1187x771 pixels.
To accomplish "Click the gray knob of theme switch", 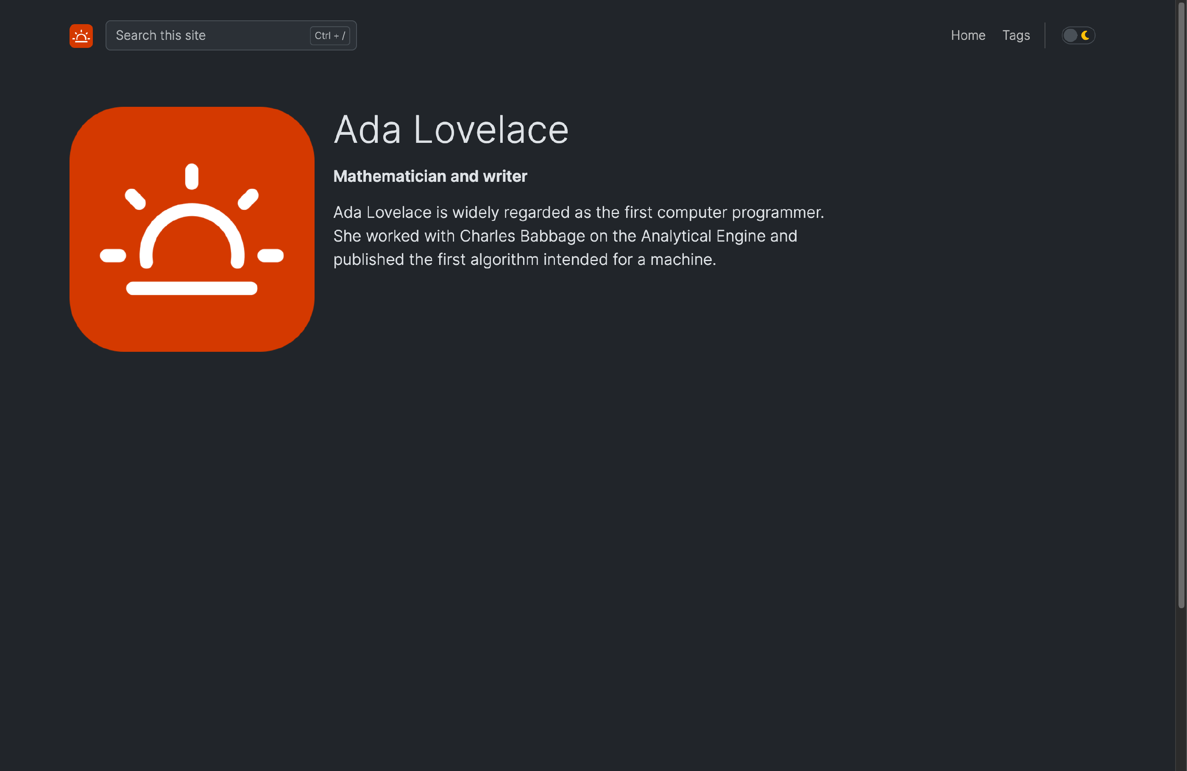I will point(1070,36).
